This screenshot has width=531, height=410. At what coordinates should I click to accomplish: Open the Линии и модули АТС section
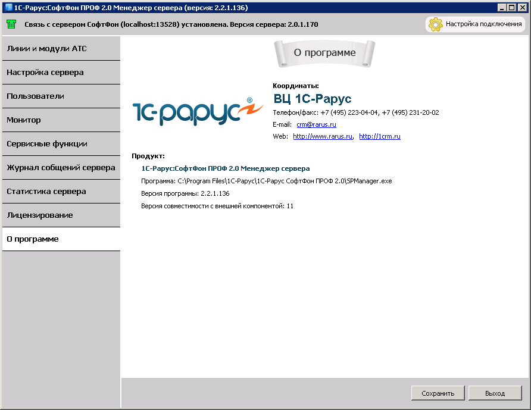tap(61, 49)
